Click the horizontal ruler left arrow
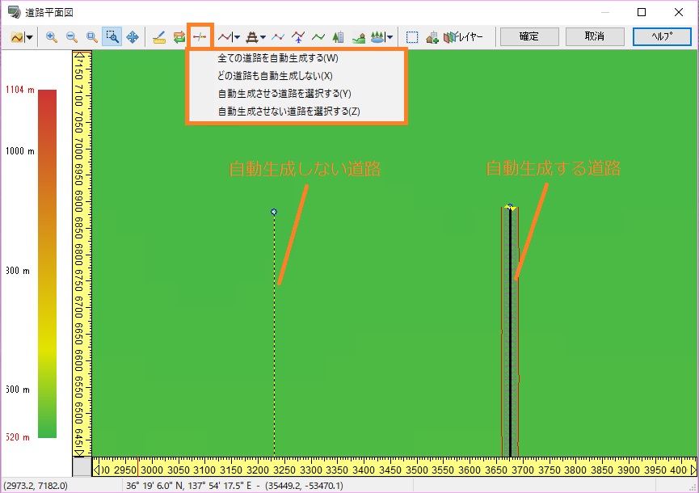The height and width of the screenshot is (493, 699). (97, 470)
